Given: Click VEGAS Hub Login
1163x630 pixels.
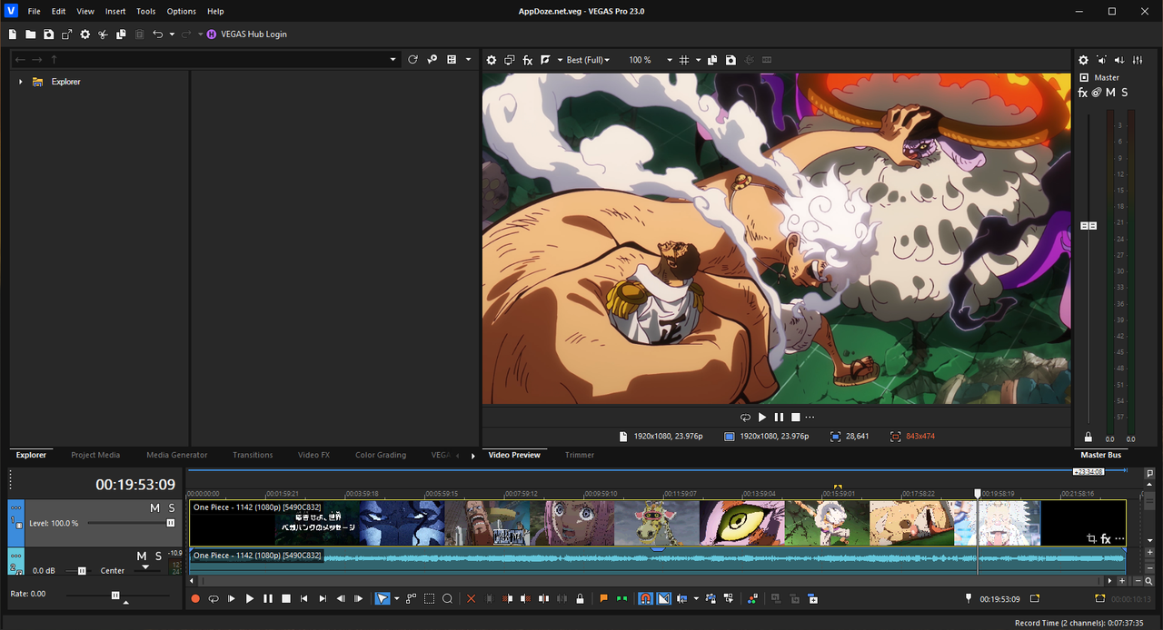Looking at the screenshot, I should [247, 34].
